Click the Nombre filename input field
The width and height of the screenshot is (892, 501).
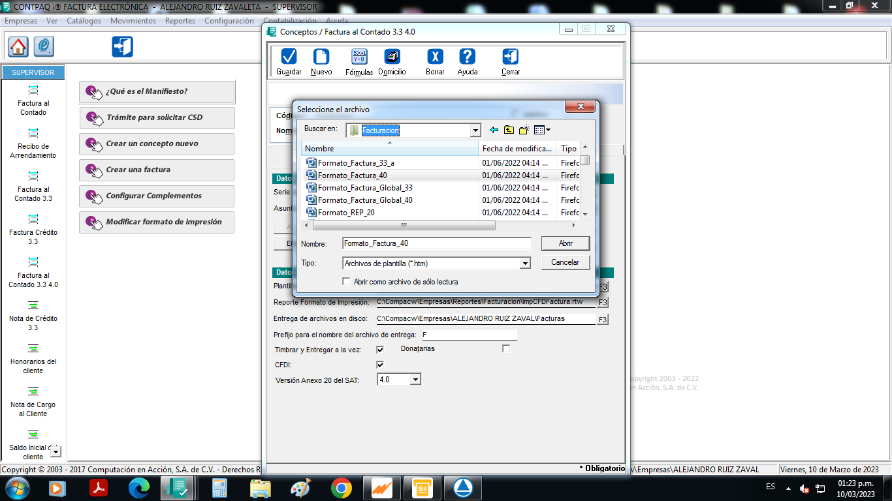(437, 243)
